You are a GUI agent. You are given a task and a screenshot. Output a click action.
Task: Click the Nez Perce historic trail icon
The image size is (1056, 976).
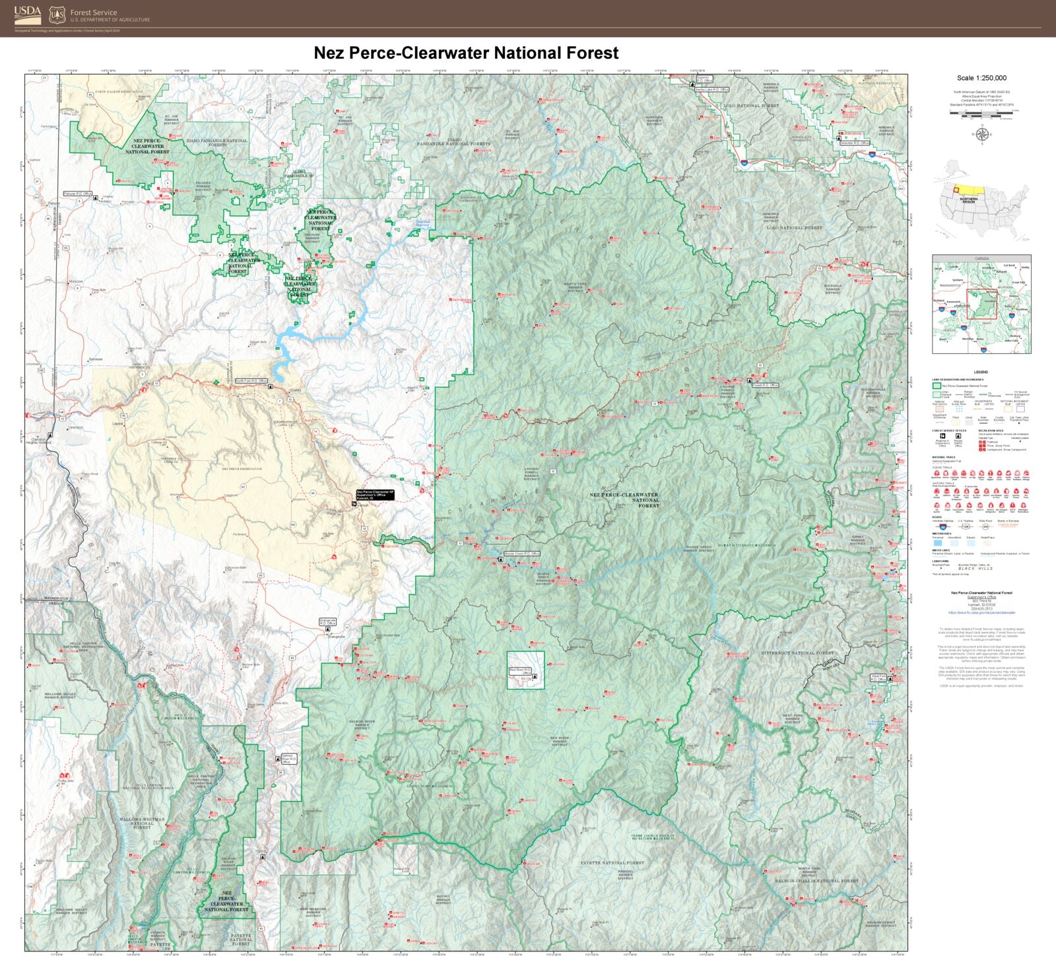tap(1026, 491)
